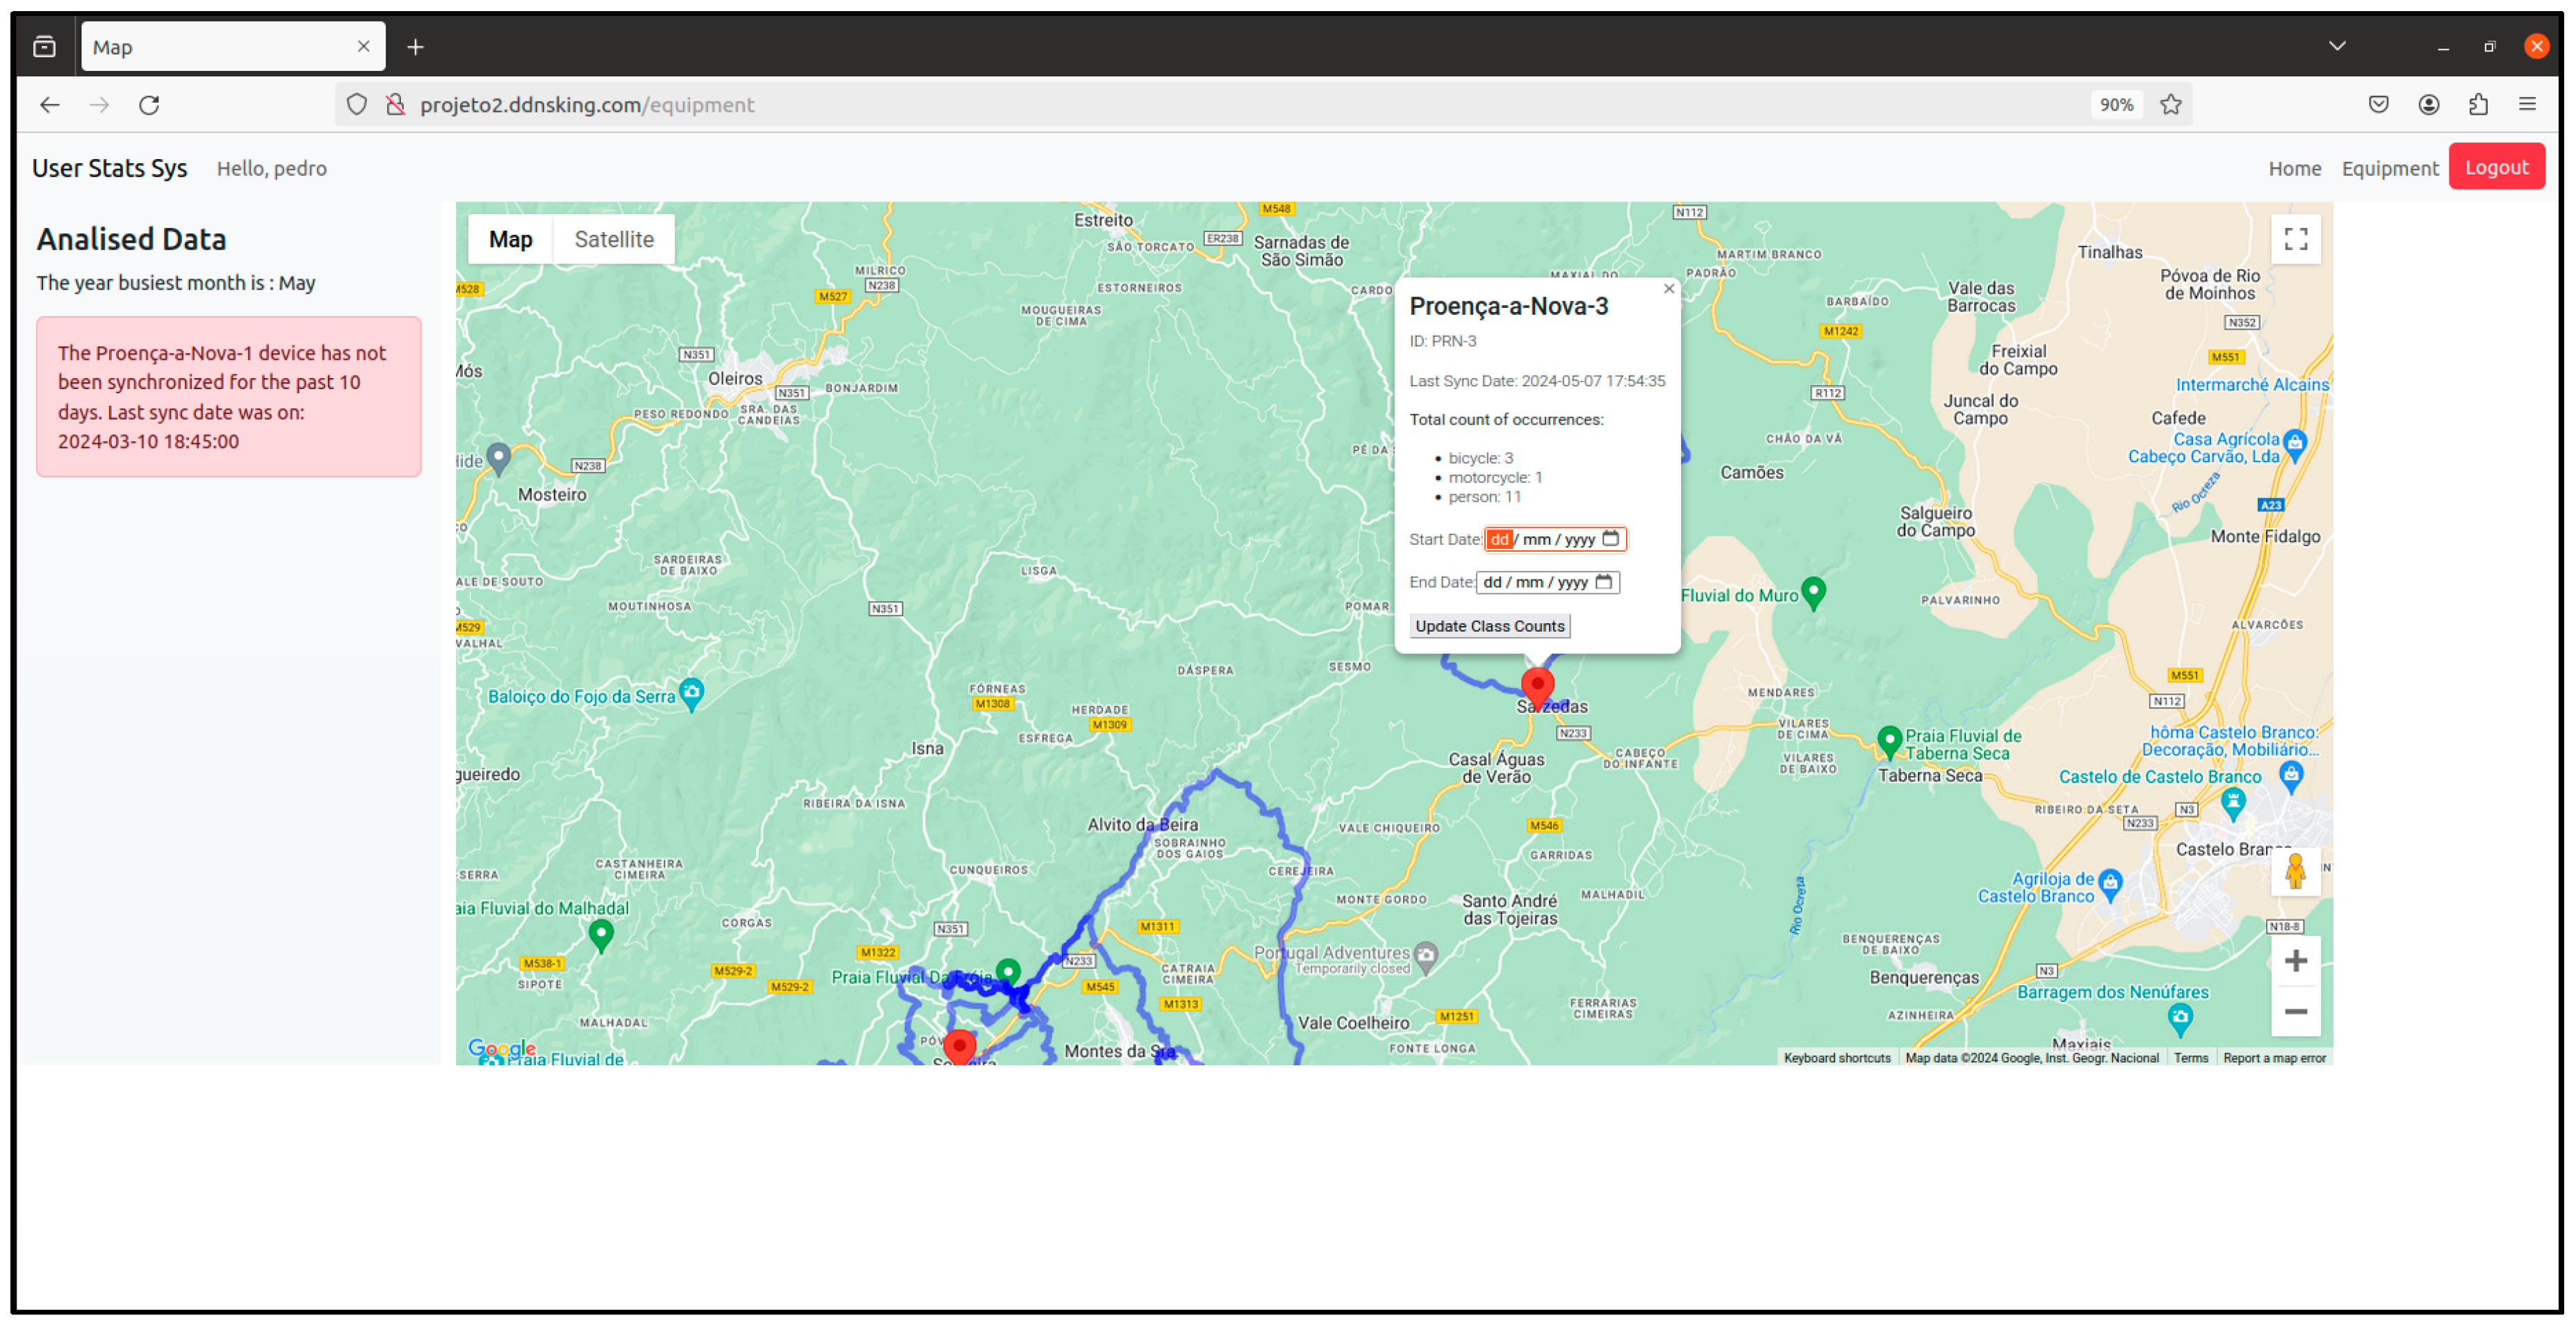Open Firefox extensions menu
This screenshot has height=1332, width=2576.
[2478, 105]
